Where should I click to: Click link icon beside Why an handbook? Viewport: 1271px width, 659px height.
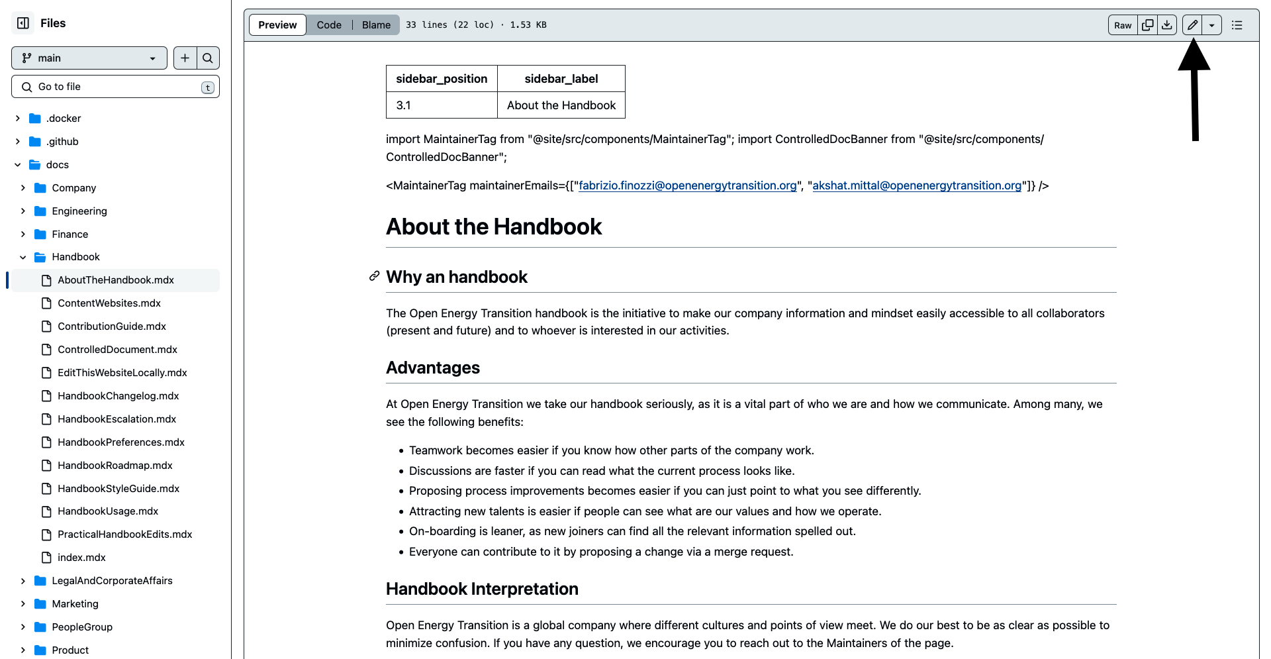coord(374,276)
